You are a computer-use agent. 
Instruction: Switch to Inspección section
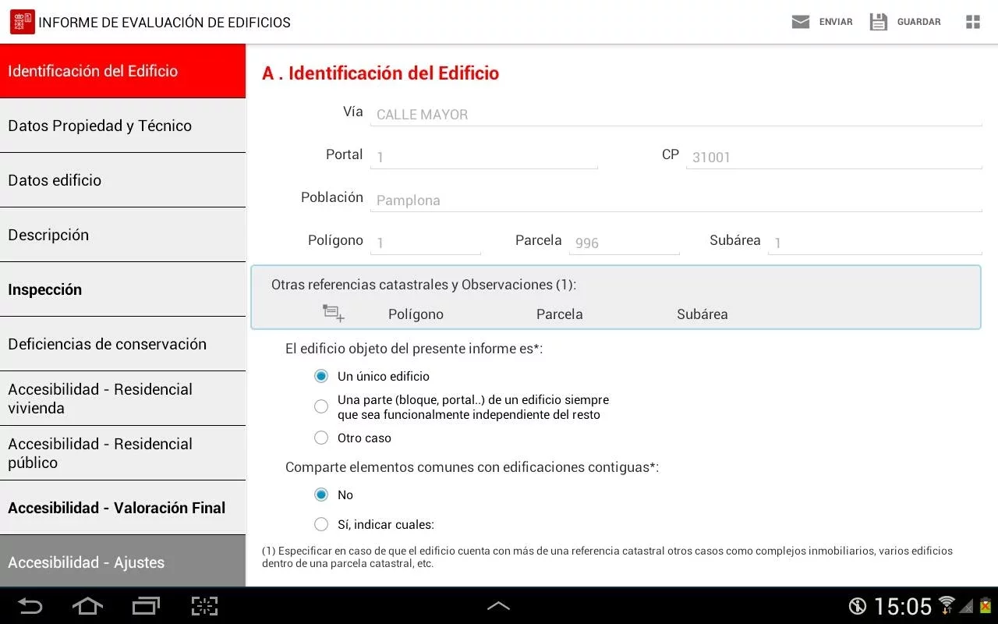122,289
